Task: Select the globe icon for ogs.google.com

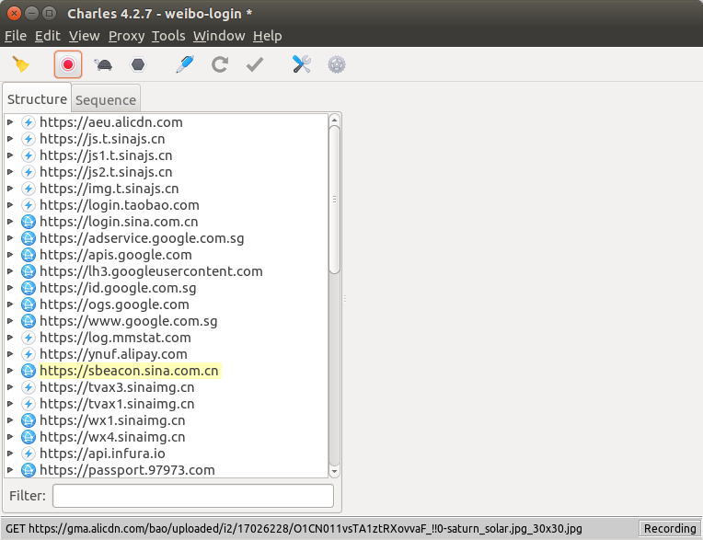Action: [x=29, y=304]
